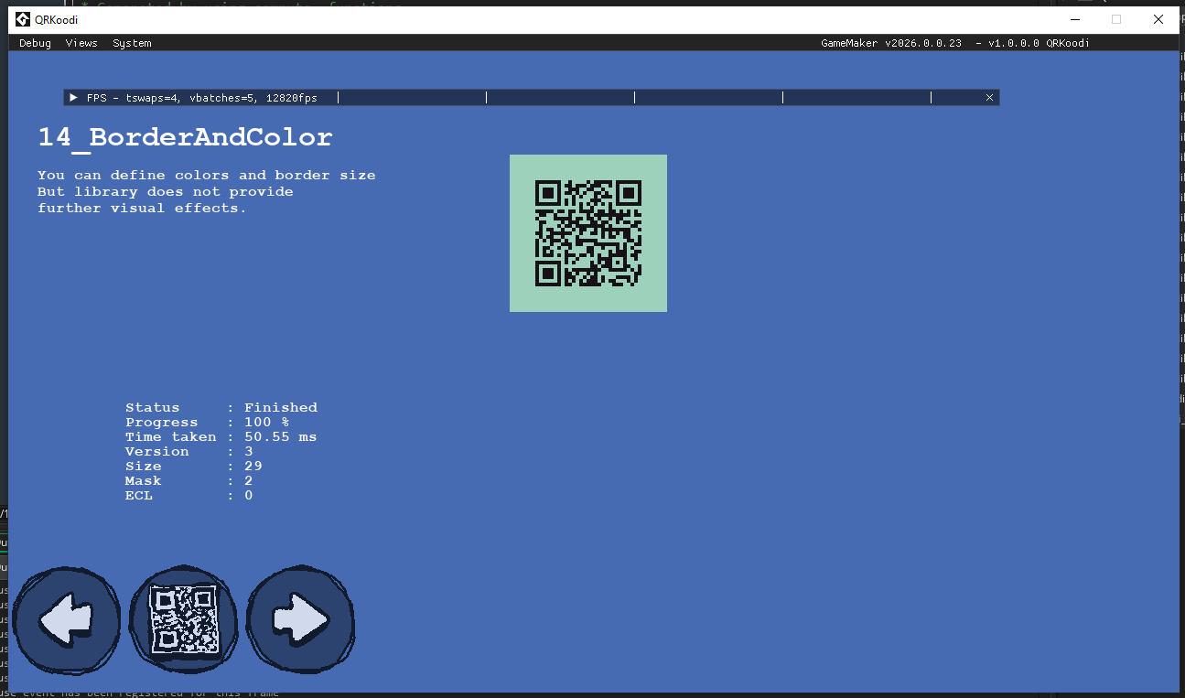The image size is (1185, 698).
Task: Click the GameMaker v2026.0.0.23 version text
Action: tap(891, 43)
